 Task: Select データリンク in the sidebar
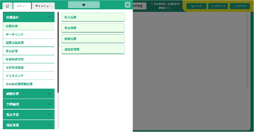pos(29,35)
